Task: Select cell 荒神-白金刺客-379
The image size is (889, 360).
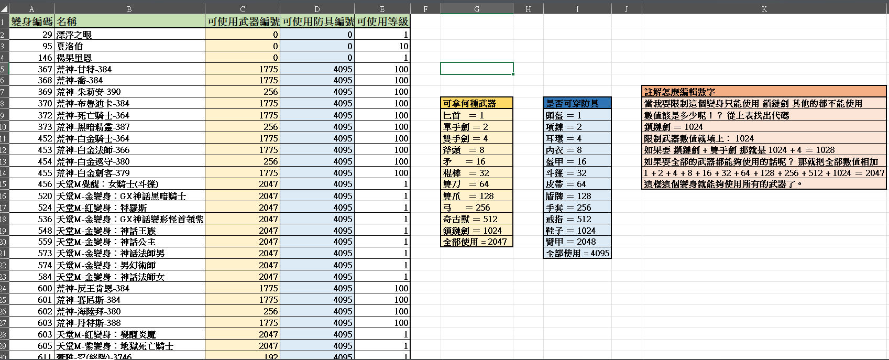Action: (x=129, y=173)
